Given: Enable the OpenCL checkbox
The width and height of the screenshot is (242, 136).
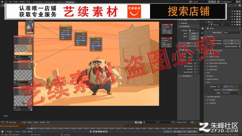Looking at the screenshot, I should coord(195,63).
